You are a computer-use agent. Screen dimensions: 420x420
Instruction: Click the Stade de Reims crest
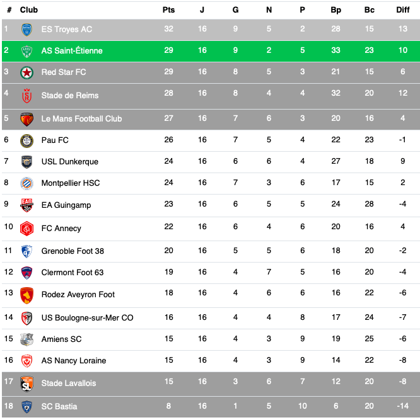pos(26,95)
